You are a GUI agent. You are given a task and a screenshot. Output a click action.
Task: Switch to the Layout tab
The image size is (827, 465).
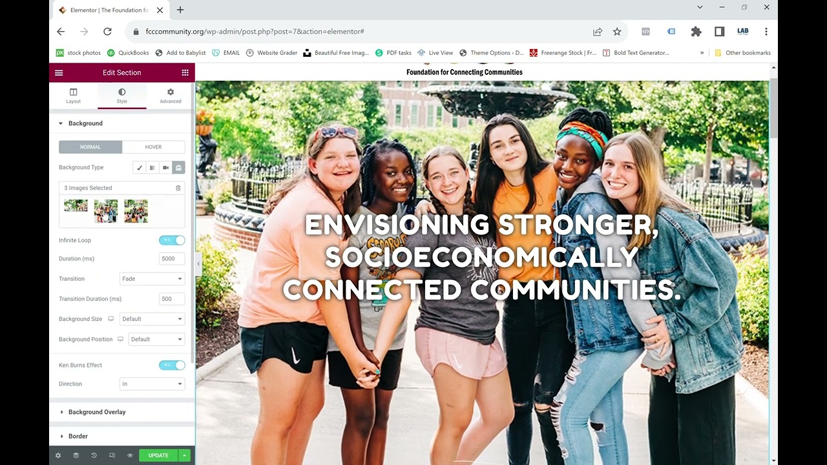(74, 96)
